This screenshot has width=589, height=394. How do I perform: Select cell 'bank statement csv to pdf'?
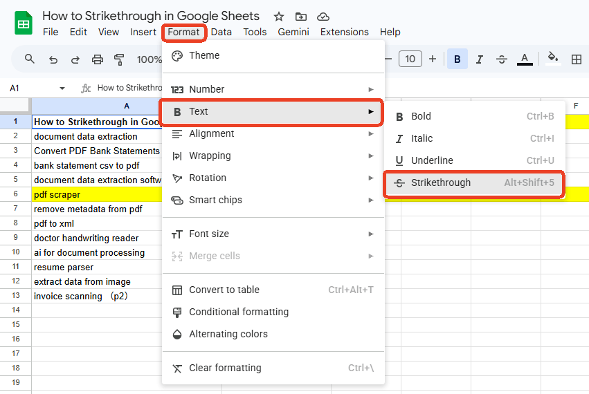(97, 165)
